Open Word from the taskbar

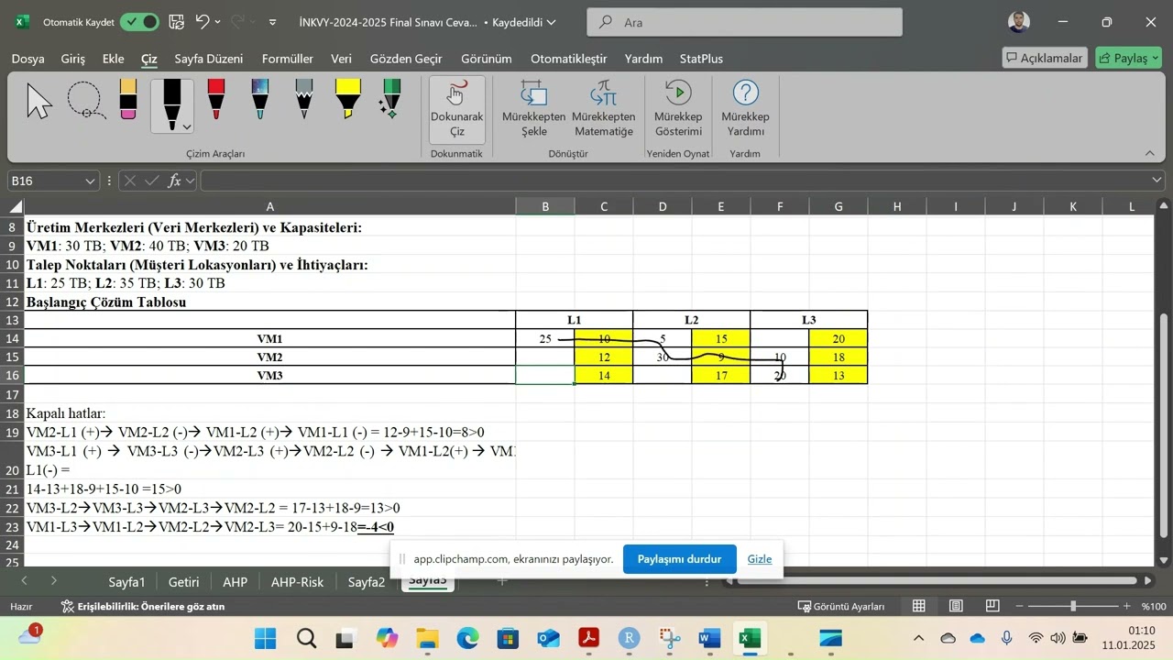click(709, 638)
